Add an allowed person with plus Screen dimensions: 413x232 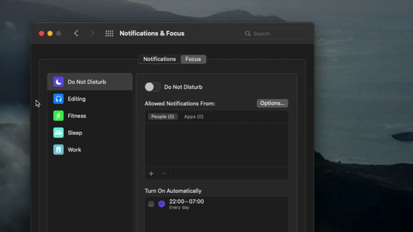coord(151,174)
